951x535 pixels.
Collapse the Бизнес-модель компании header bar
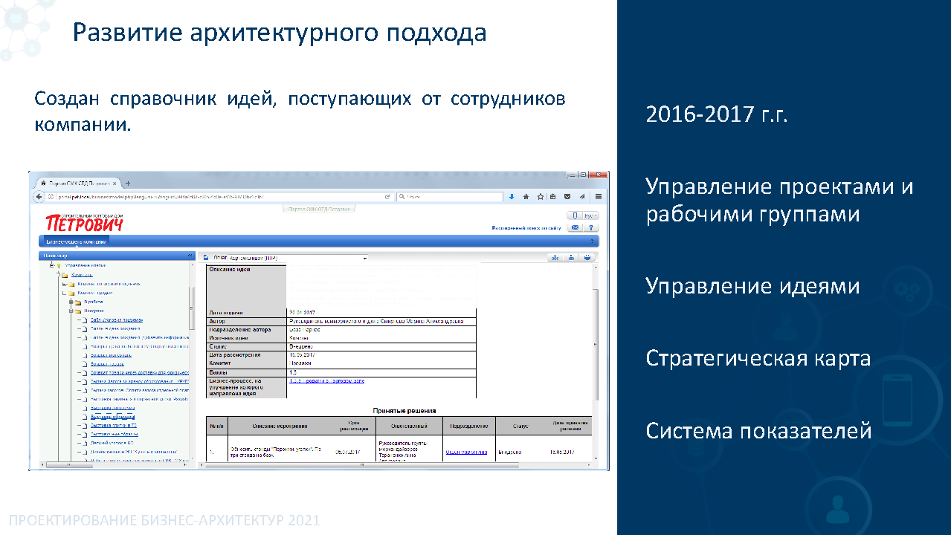(593, 241)
